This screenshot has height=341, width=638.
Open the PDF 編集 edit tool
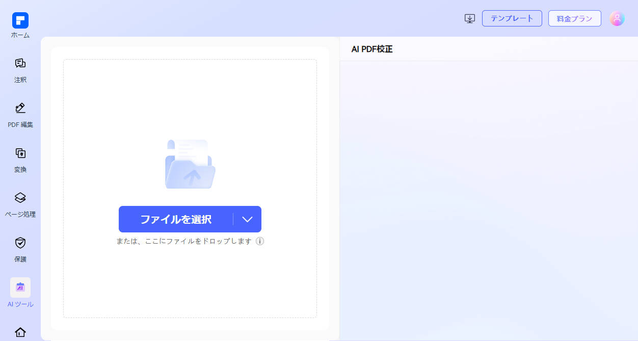20,115
